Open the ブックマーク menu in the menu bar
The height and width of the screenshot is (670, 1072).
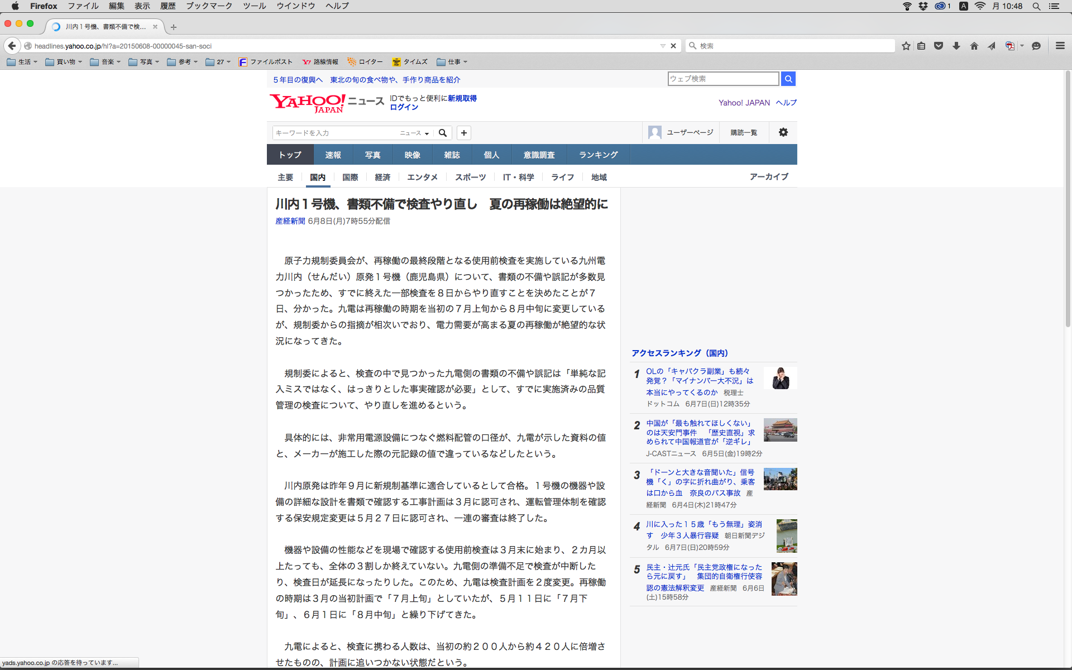pos(209,6)
